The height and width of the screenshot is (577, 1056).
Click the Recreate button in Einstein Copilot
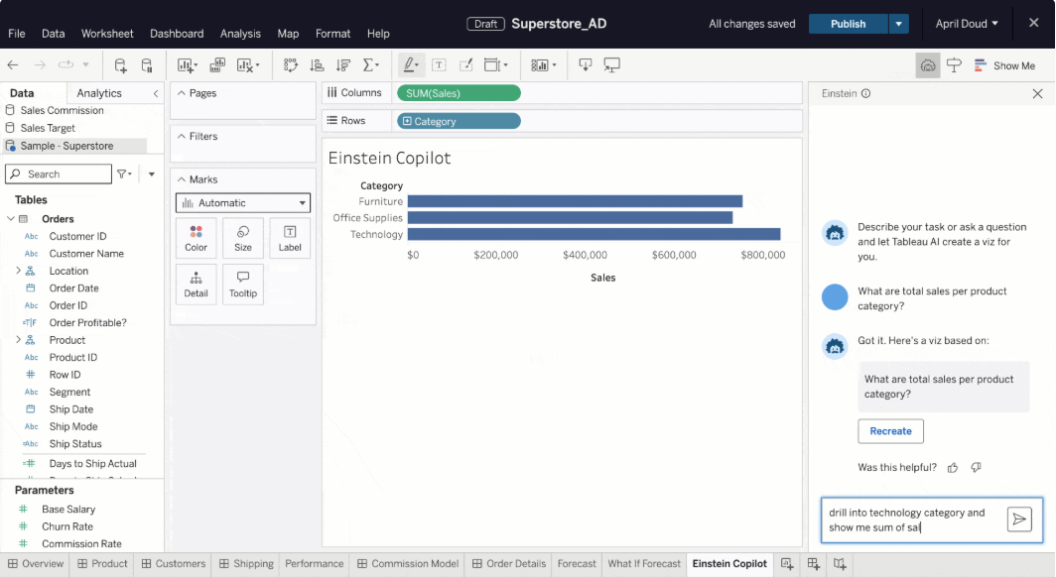tap(890, 431)
